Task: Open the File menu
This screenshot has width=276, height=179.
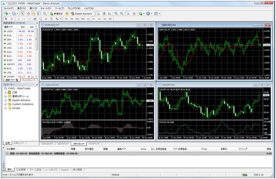Action: click(x=9, y=9)
